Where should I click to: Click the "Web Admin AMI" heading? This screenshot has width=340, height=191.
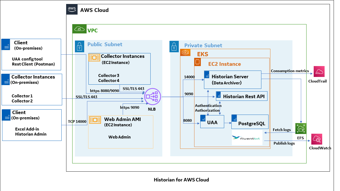click(x=122, y=119)
